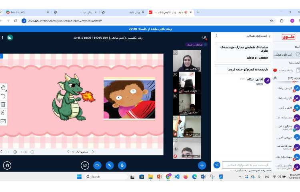300x192 pixels.
Task: Mute the microphone
Action: (122, 165)
